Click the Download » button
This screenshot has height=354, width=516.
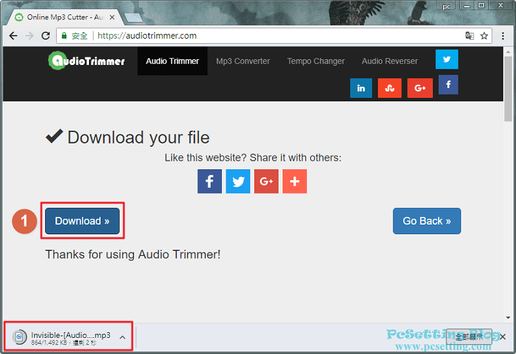click(83, 221)
